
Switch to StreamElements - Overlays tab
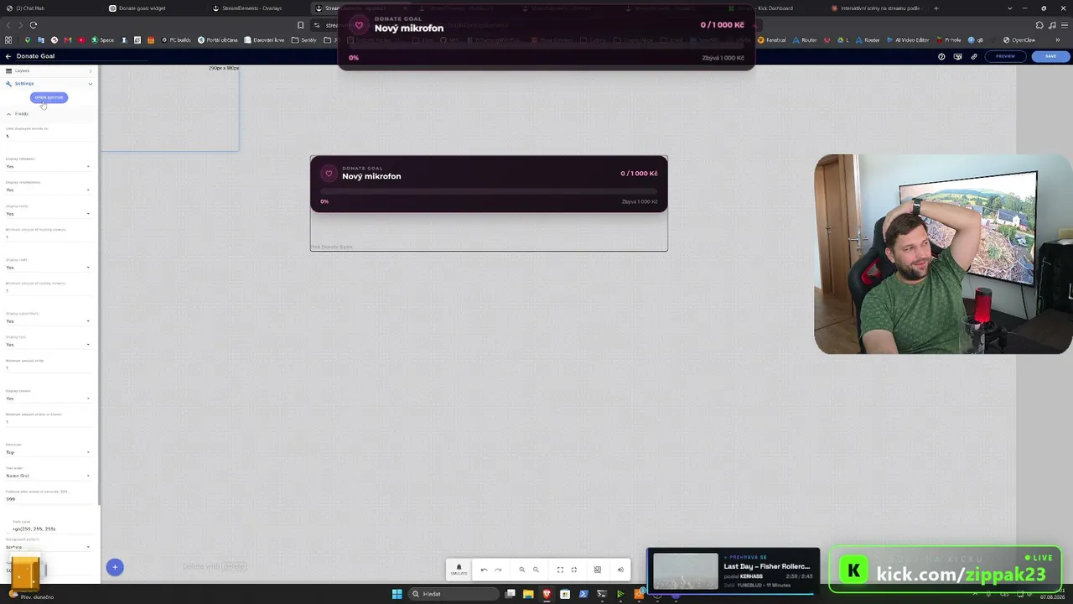coord(258,8)
